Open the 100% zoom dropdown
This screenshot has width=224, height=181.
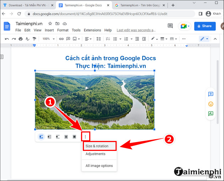[49, 39]
